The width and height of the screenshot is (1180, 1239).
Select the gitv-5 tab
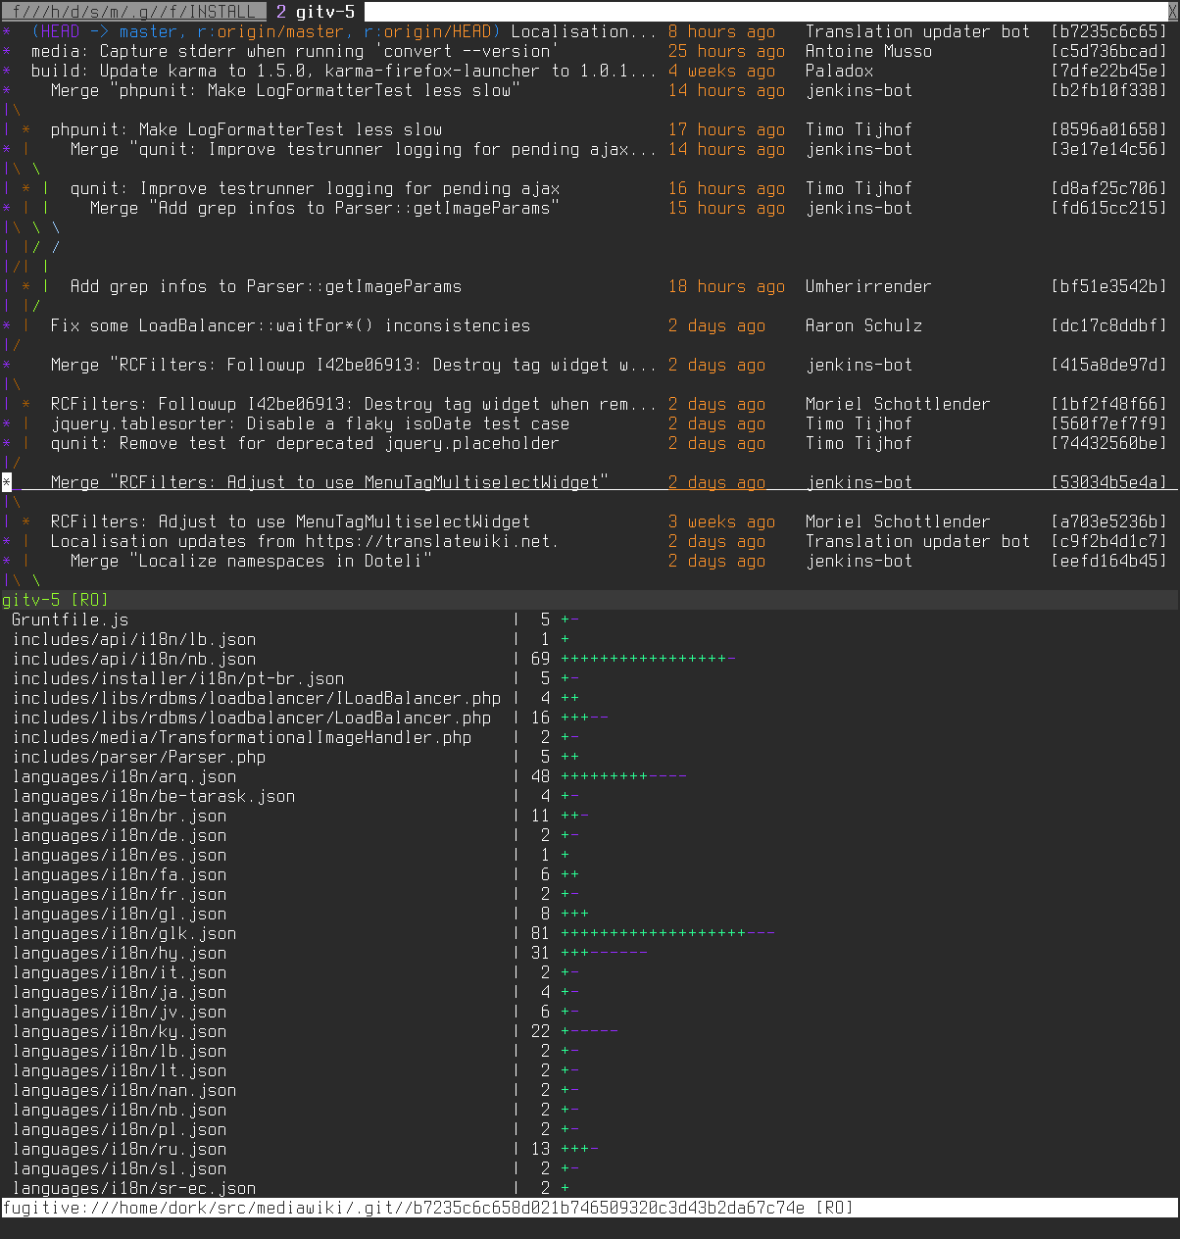(316, 12)
